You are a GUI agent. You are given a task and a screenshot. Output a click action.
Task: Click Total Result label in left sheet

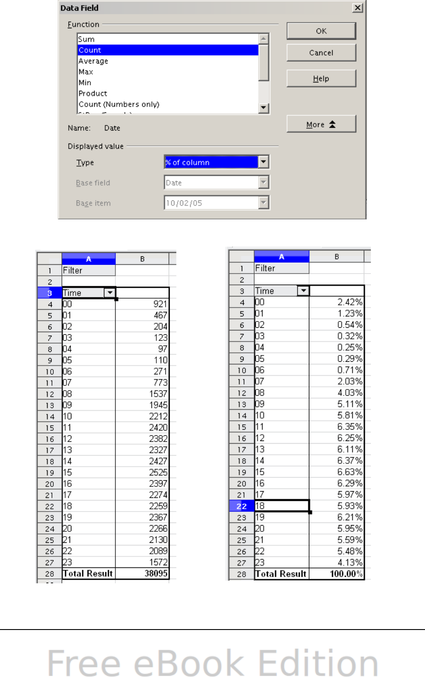[x=89, y=574]
